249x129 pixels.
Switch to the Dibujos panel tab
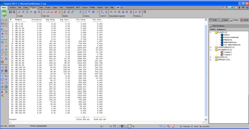point(234,20)
